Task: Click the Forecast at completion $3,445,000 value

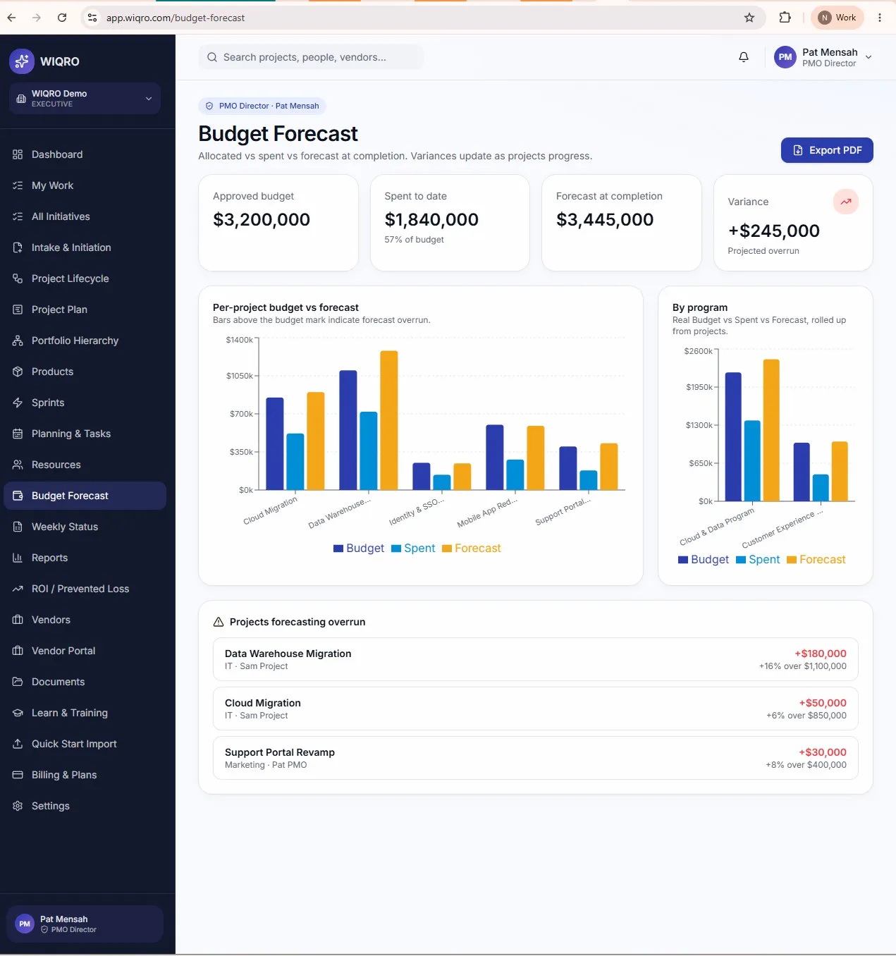Action: click(605, 219)
